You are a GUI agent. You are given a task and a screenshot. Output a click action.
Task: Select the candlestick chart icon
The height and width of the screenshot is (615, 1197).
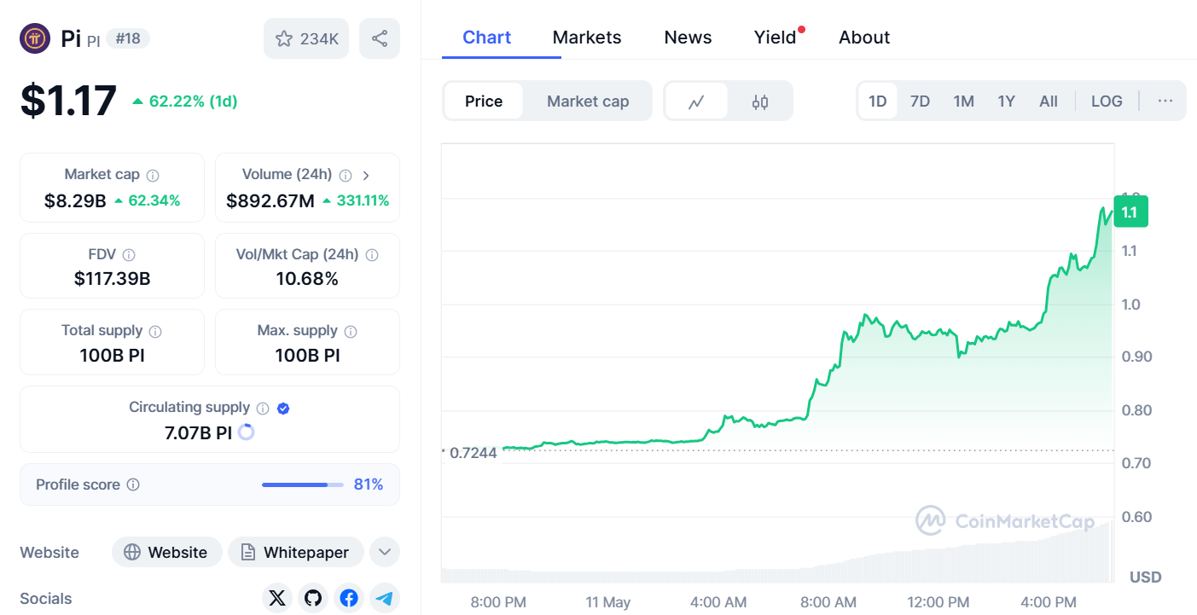click(x=759, y=102)
